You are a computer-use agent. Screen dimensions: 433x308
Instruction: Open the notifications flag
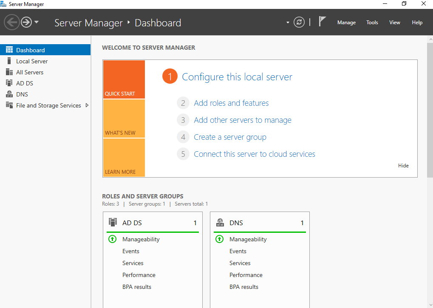click(322, 22)
